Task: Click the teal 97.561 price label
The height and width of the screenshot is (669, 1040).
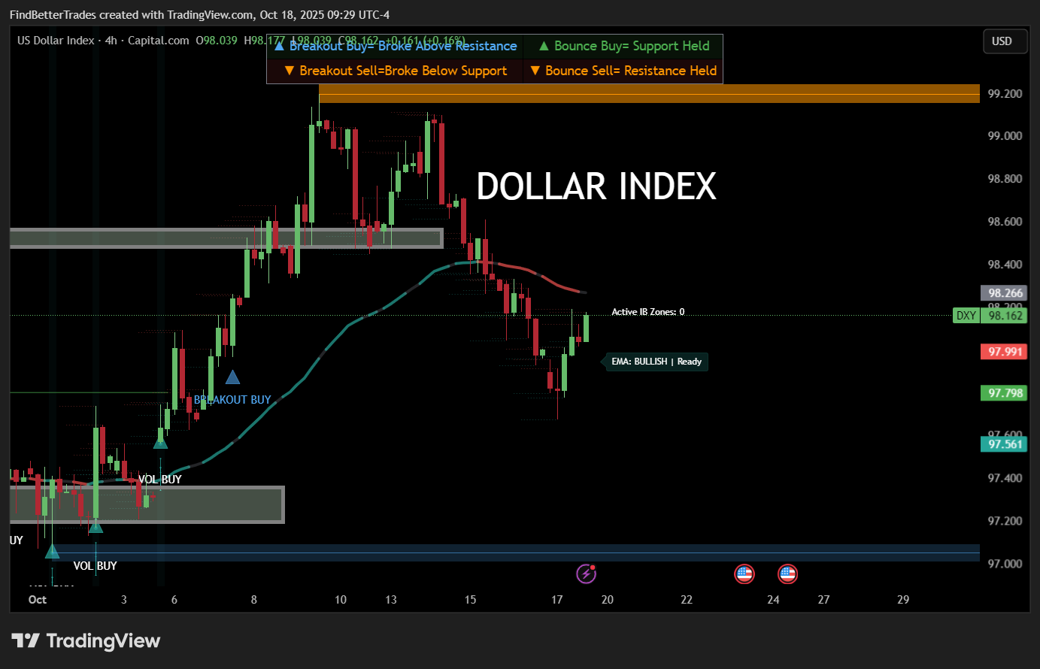Action: click(1005, 444)
